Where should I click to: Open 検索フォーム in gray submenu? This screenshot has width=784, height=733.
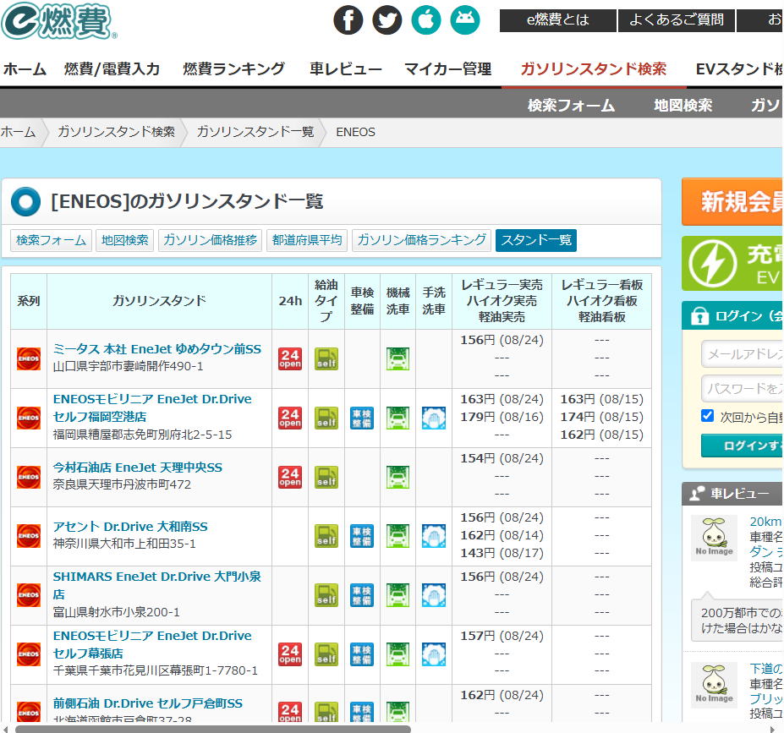pos(571,105)
